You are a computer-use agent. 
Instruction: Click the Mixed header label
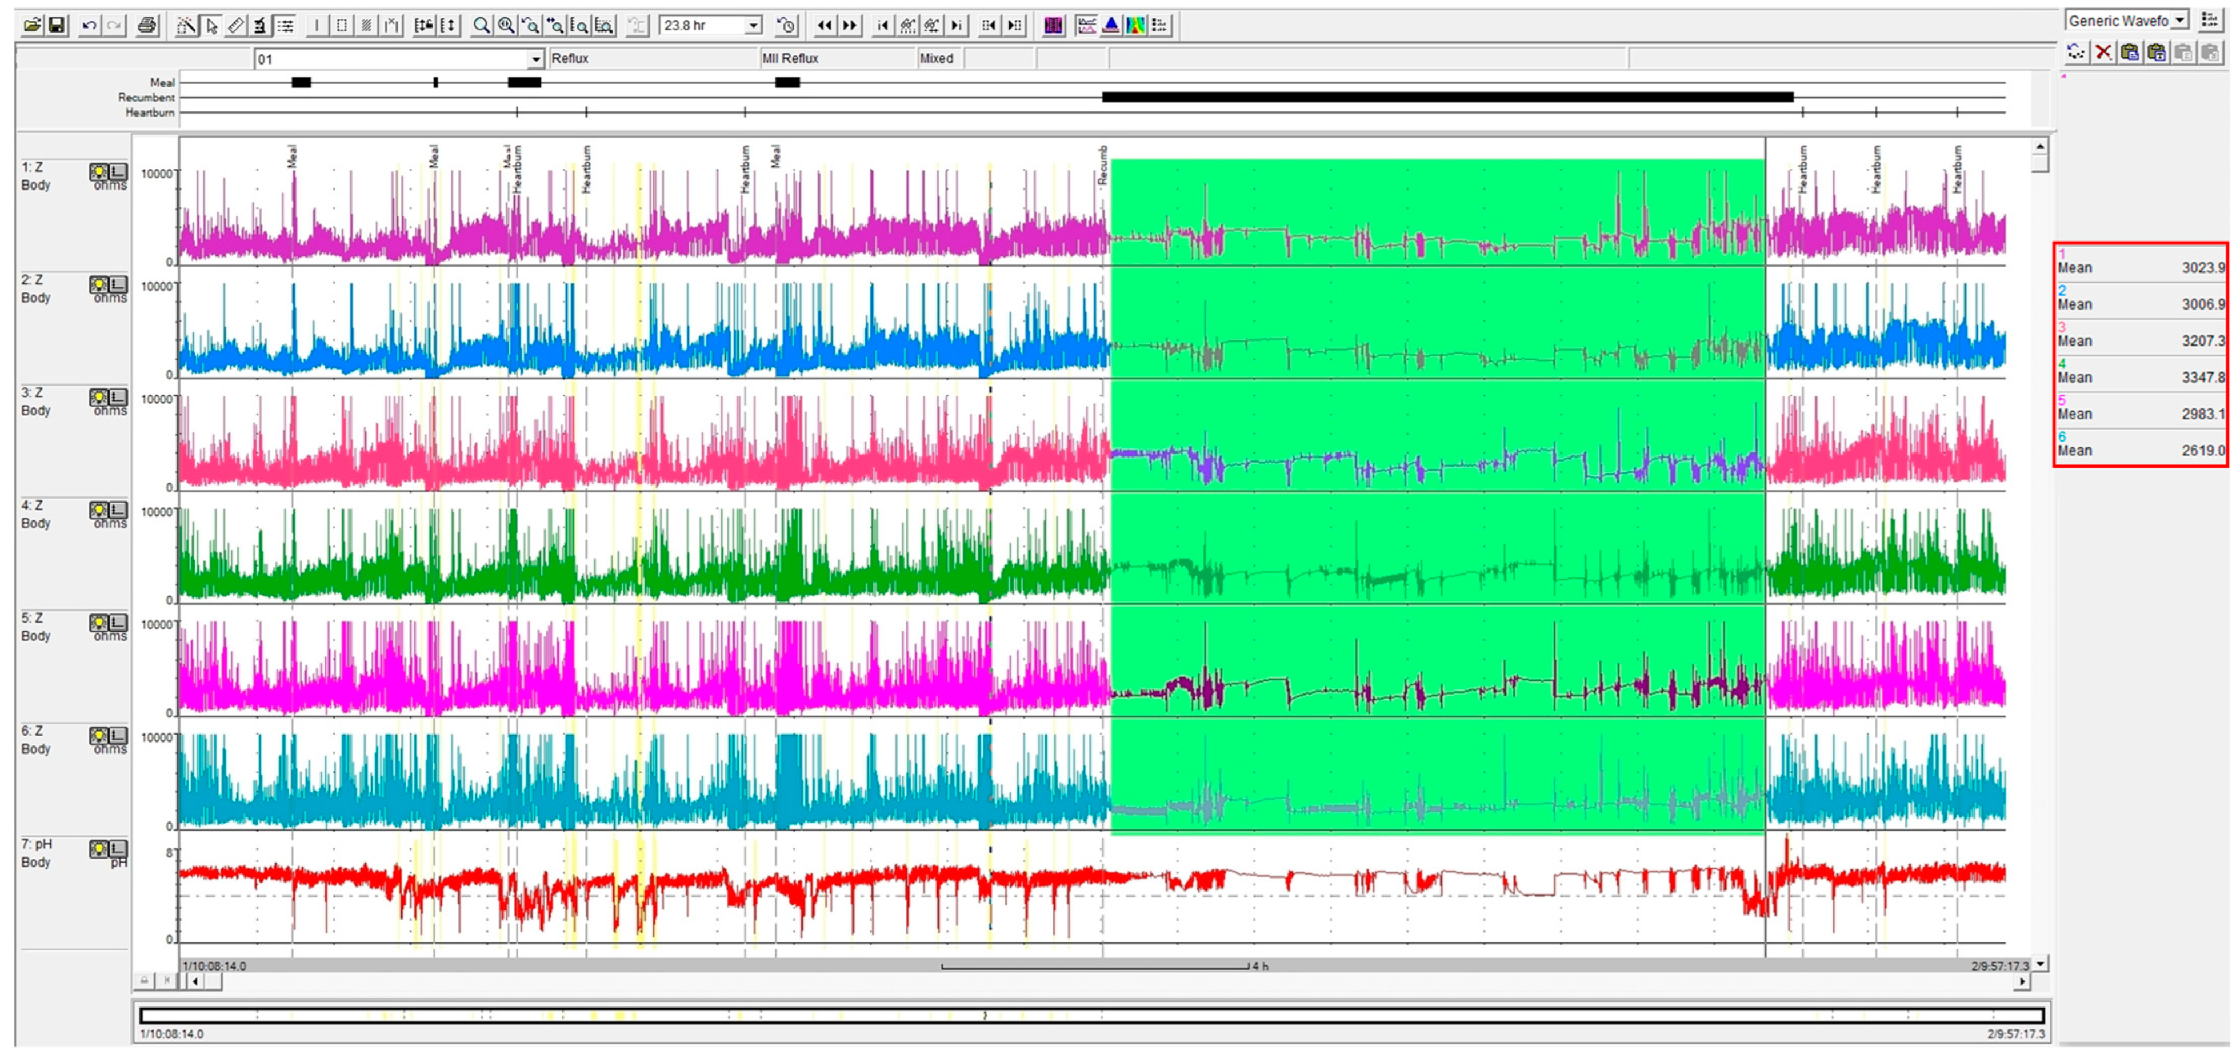(x=935, y=58)
